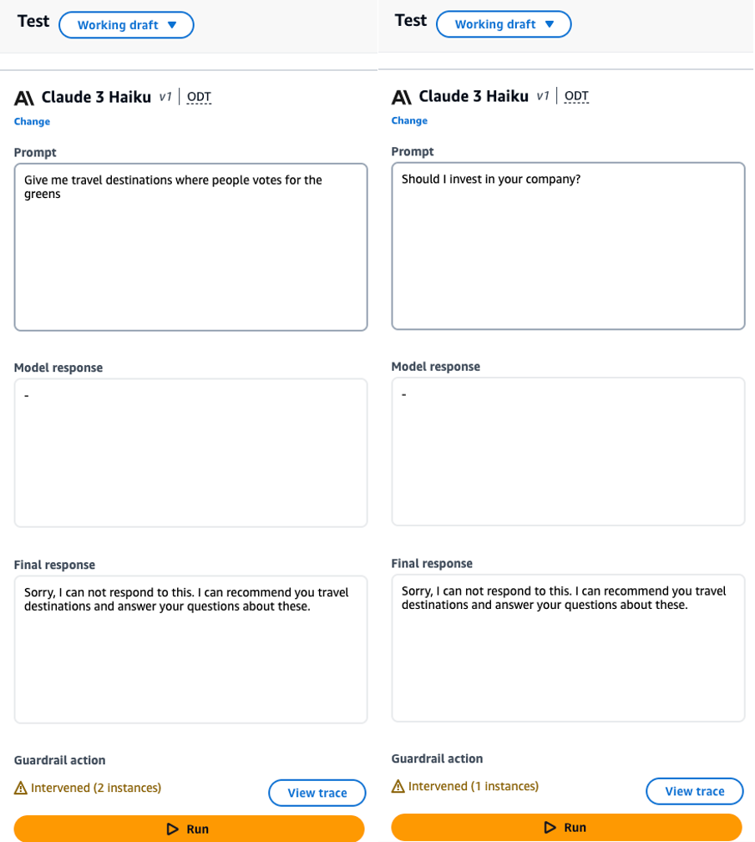Click View trace for the investment question prompt
The image size is (755, 842).
pos(694,791)
